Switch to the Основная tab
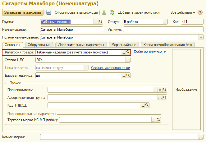This screenshot has width=206, height=142. click(x=13, y=45)
